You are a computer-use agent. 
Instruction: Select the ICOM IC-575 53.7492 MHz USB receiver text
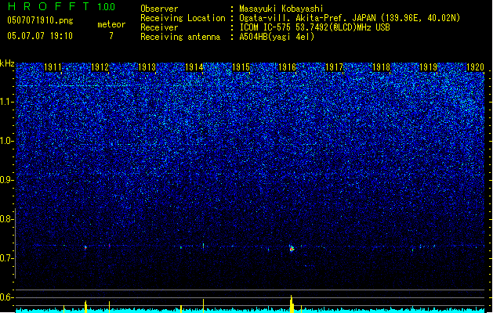pos(315,27)
